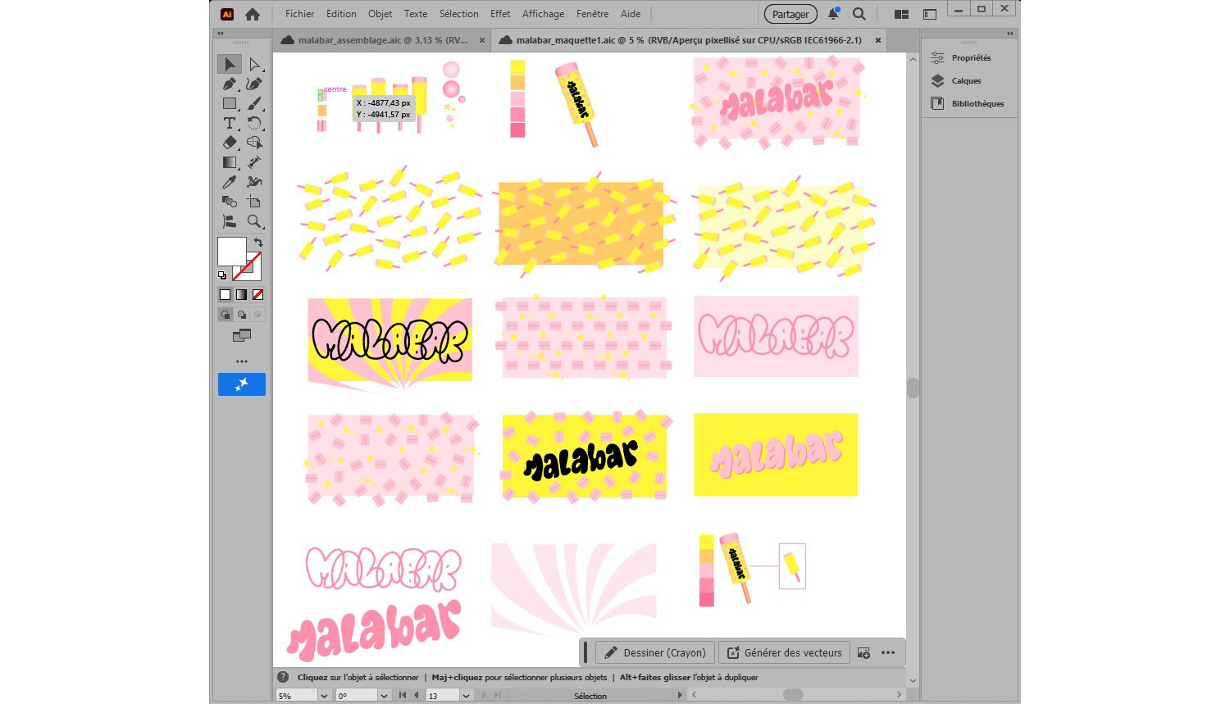The width and height of the screenshot is (1230, 704).
Task: Switch to the malabar_assemblage.aic tab
Action: tap(377, 39)
